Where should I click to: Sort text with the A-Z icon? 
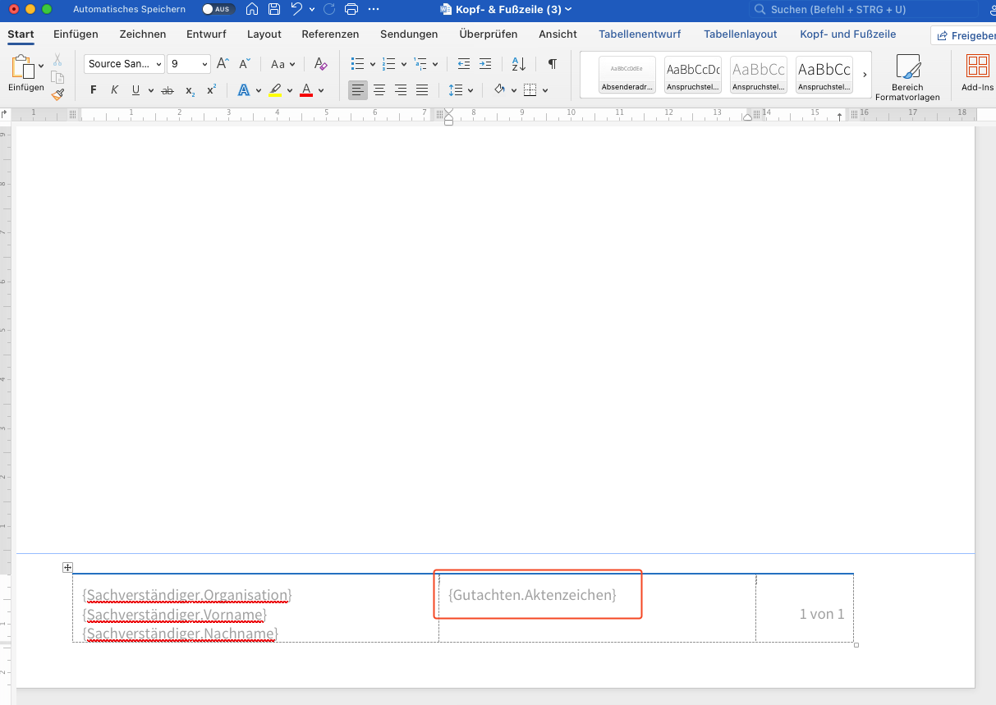pyautogui.click(x=519, y=64)
